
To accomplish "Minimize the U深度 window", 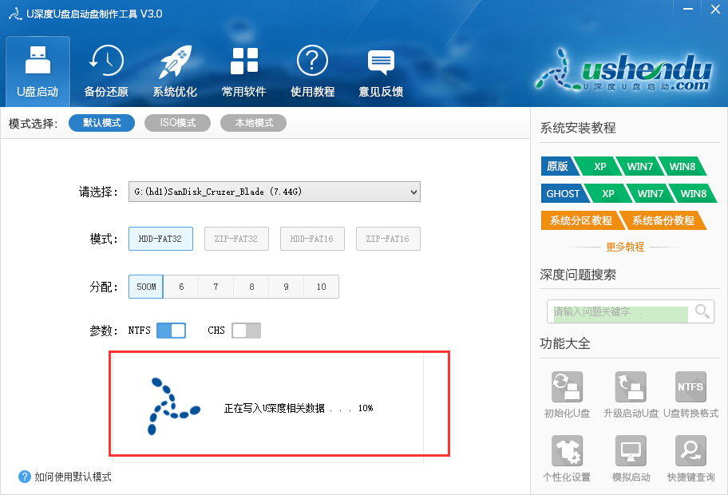I will coord(688,10).
